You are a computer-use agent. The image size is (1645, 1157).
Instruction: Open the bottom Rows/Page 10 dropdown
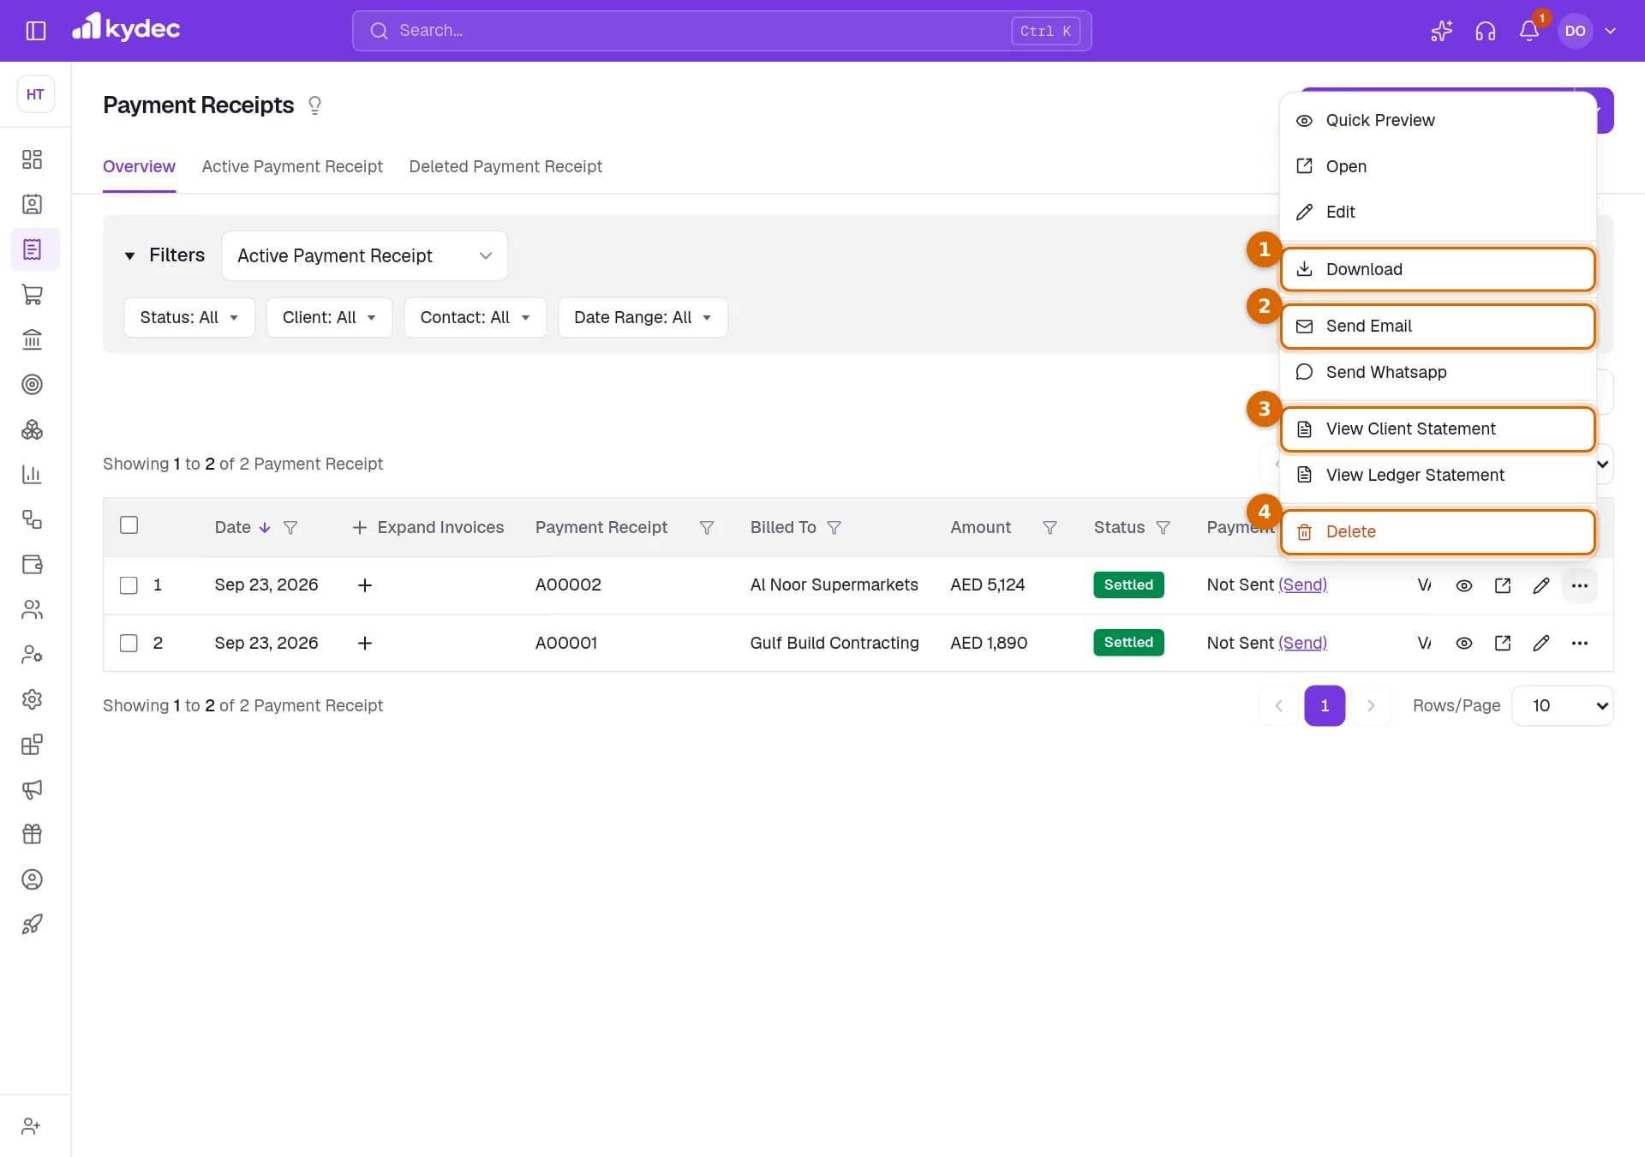pos(1563,705)
